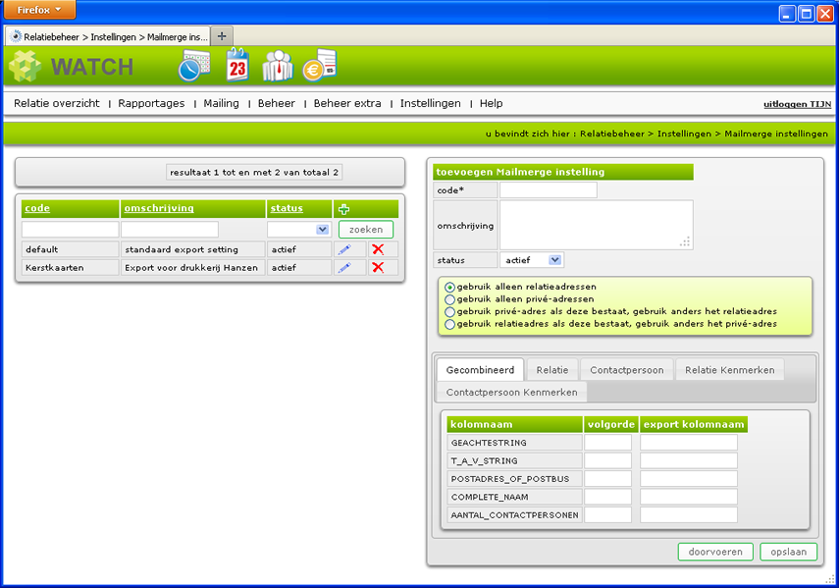839x588 pixels.
Task: Open Instellingen menu
Action: point(430,103)
